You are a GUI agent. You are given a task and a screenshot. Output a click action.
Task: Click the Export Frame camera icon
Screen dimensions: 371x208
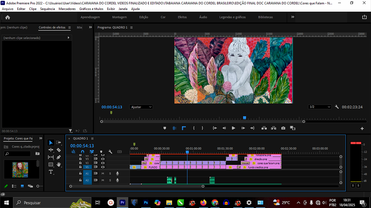[x=283, y=128]
